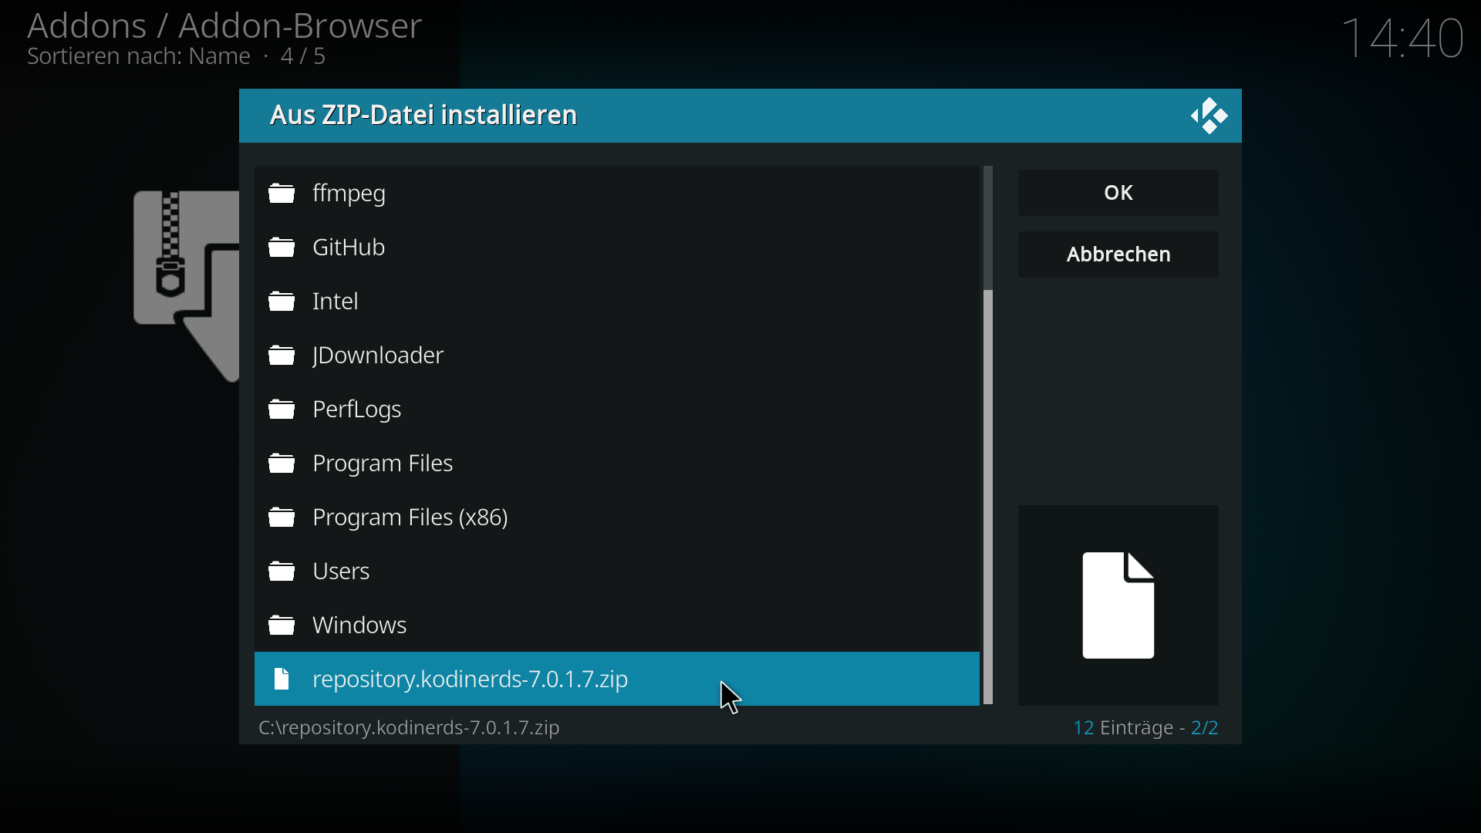
Task: Open the Program Files (x86) entry
Action: coord(617,518)
